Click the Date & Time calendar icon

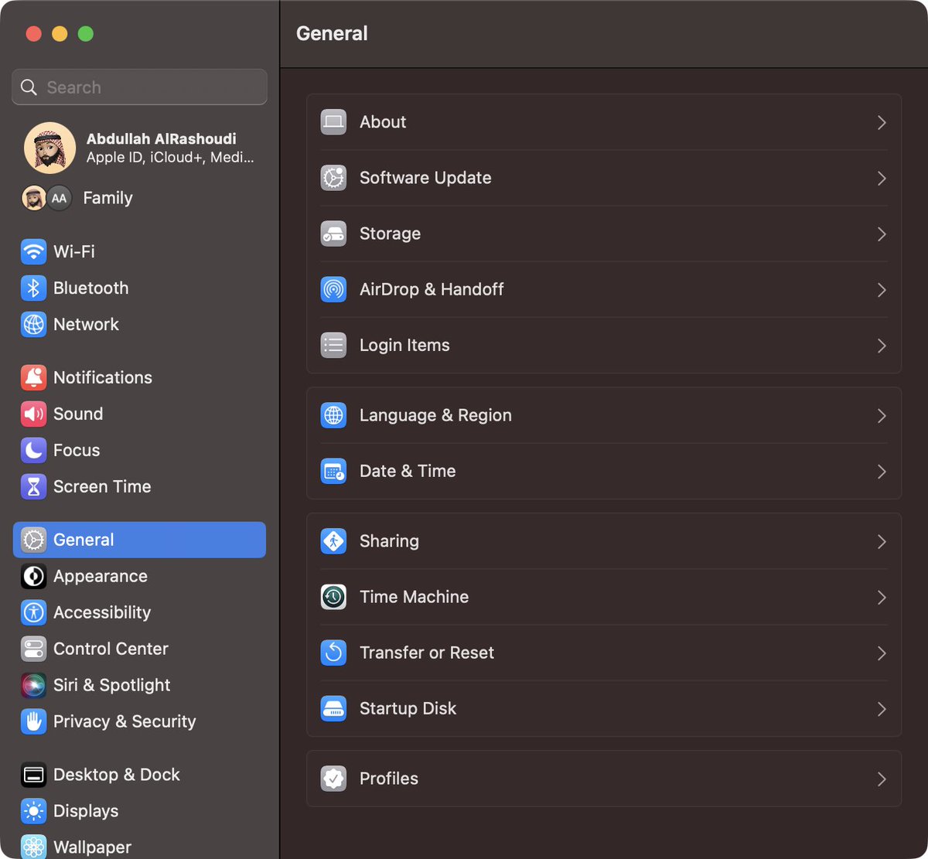coord(333,471)
